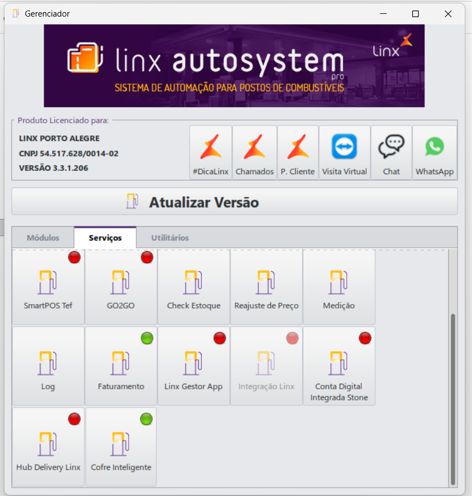
Task: Open the Reajuste de Preço service
Action: click(x=266, y=286)
